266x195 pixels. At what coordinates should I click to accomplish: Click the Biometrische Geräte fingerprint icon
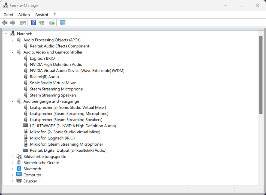pyautogui.click(x=19, y=163)
